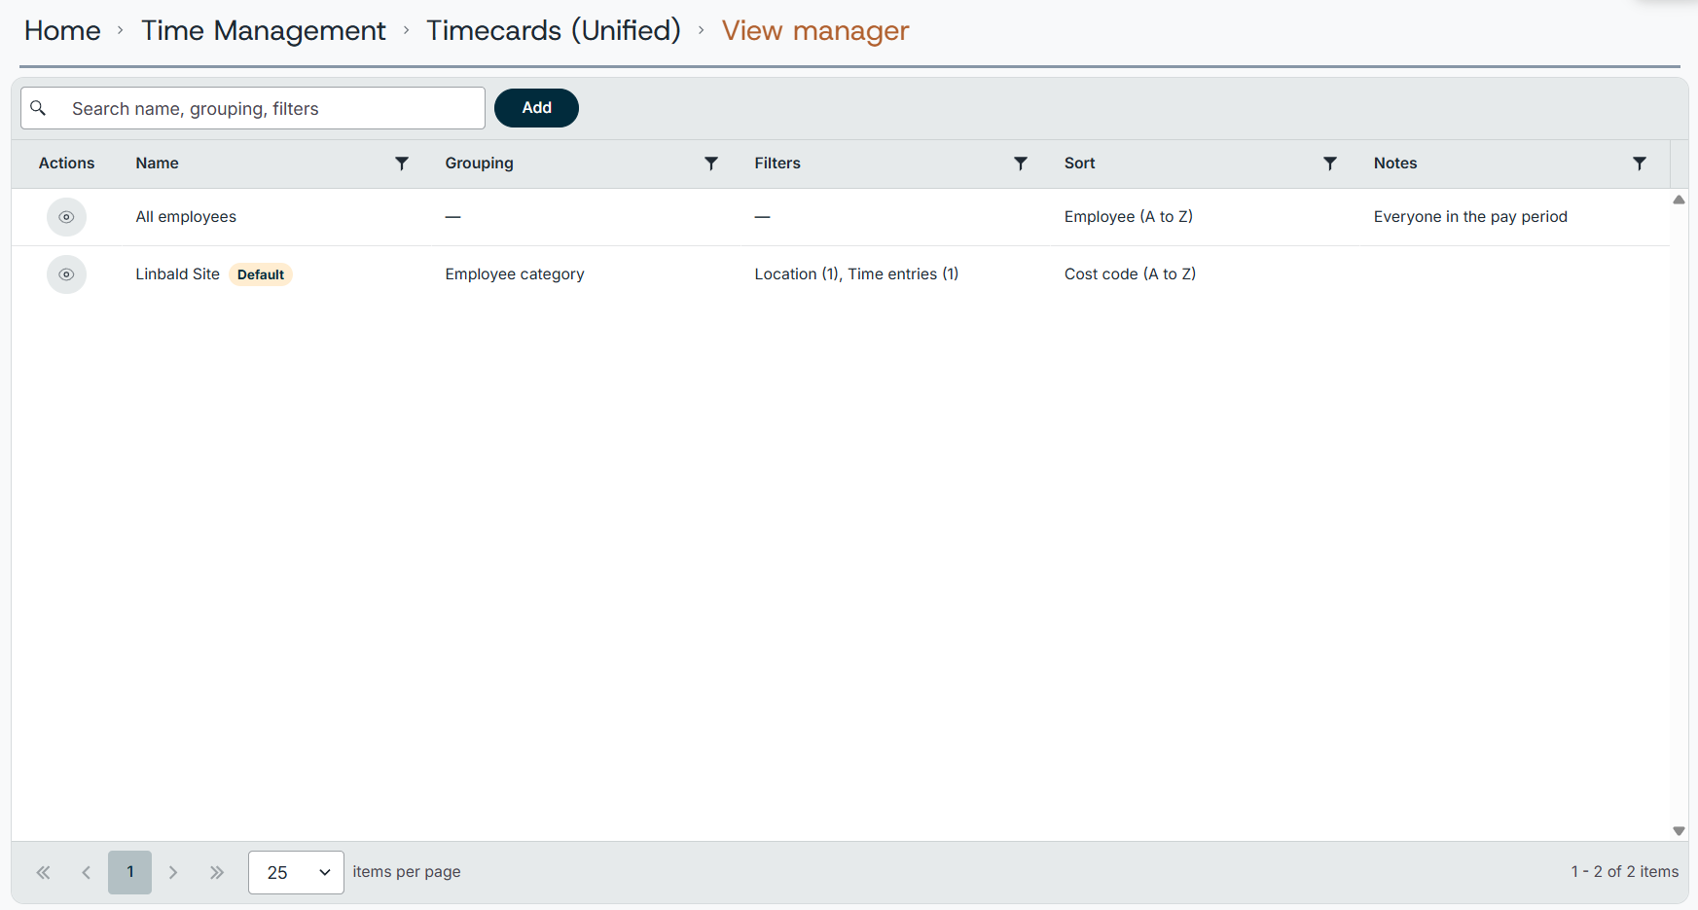
Task: Click the Employee category grouping cell
Action: pos(515,274)
